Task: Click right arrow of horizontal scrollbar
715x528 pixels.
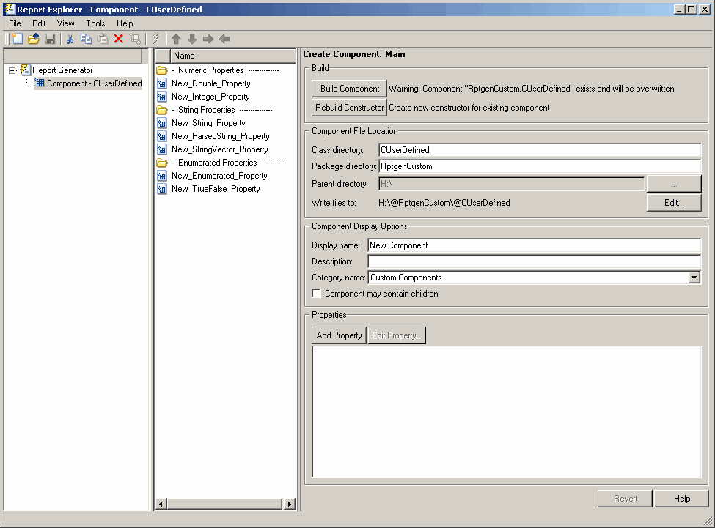Action: coord(290,504)
